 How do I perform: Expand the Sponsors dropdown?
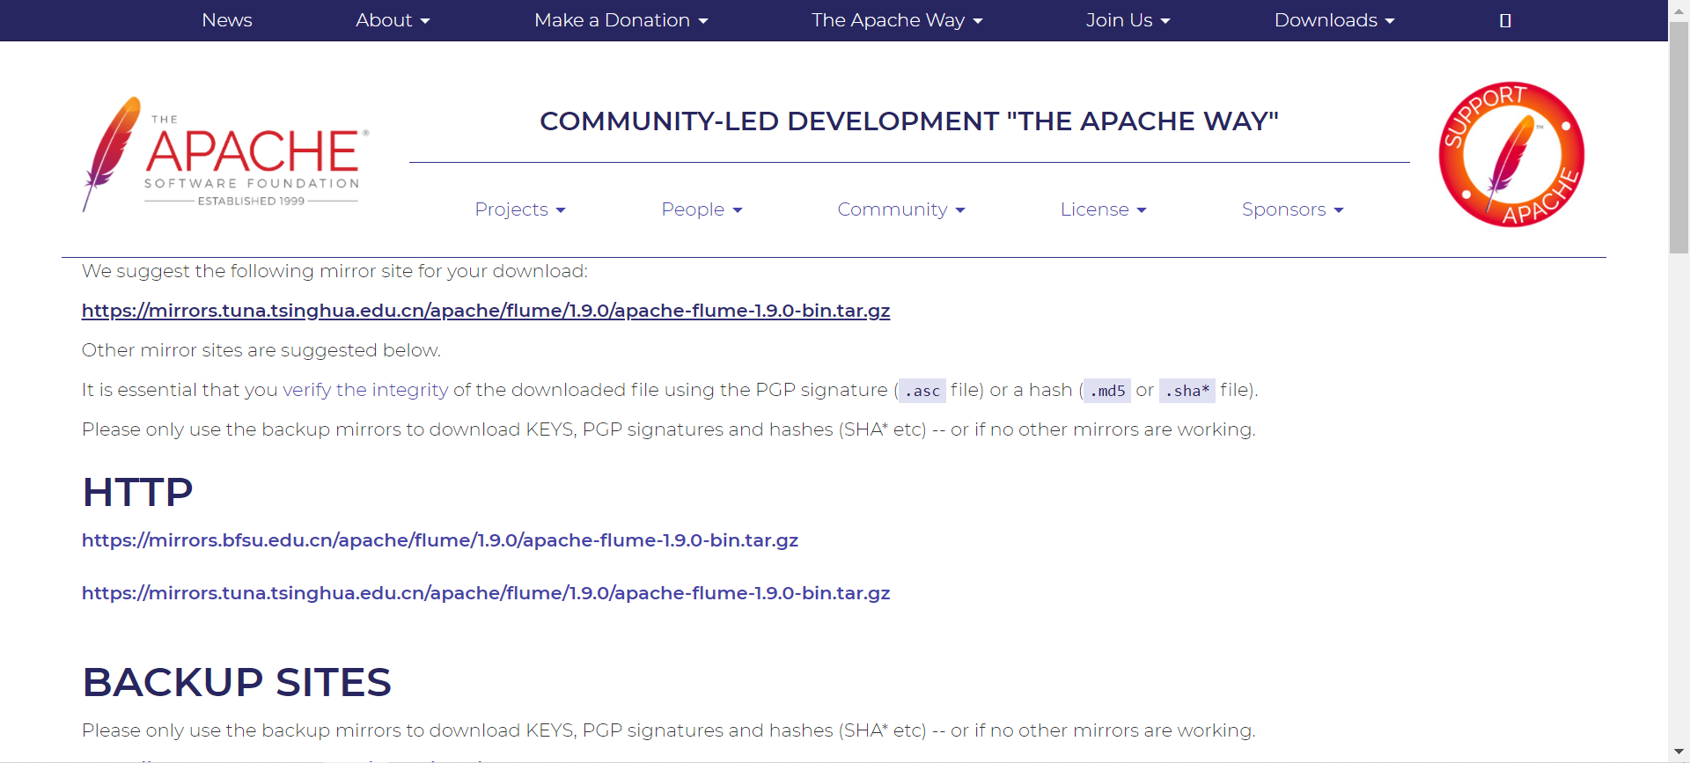1292,209
